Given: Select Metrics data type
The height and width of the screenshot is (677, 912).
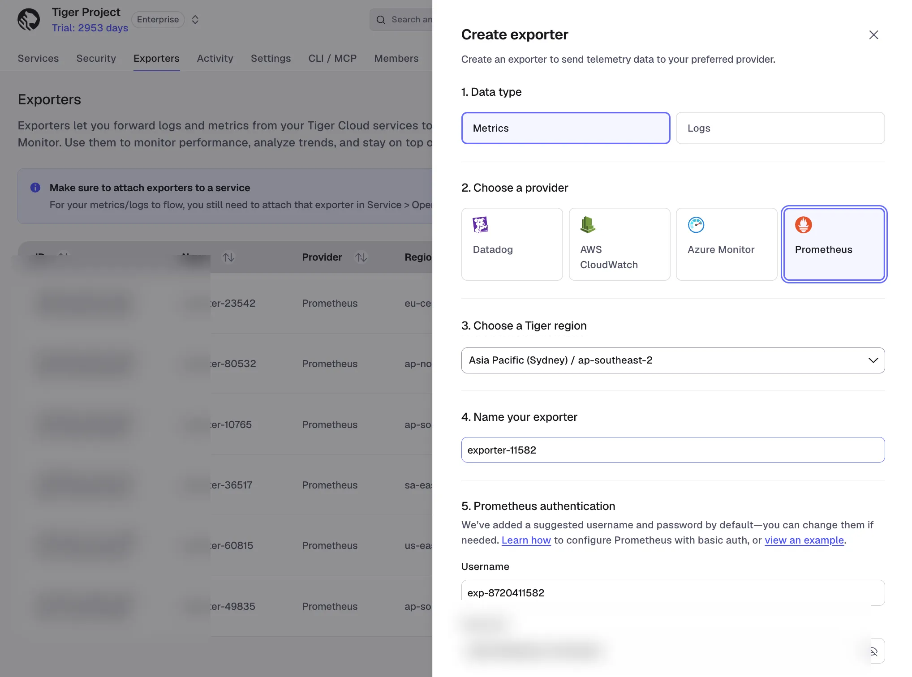Looking at the screenshot, I should [566, 128].
